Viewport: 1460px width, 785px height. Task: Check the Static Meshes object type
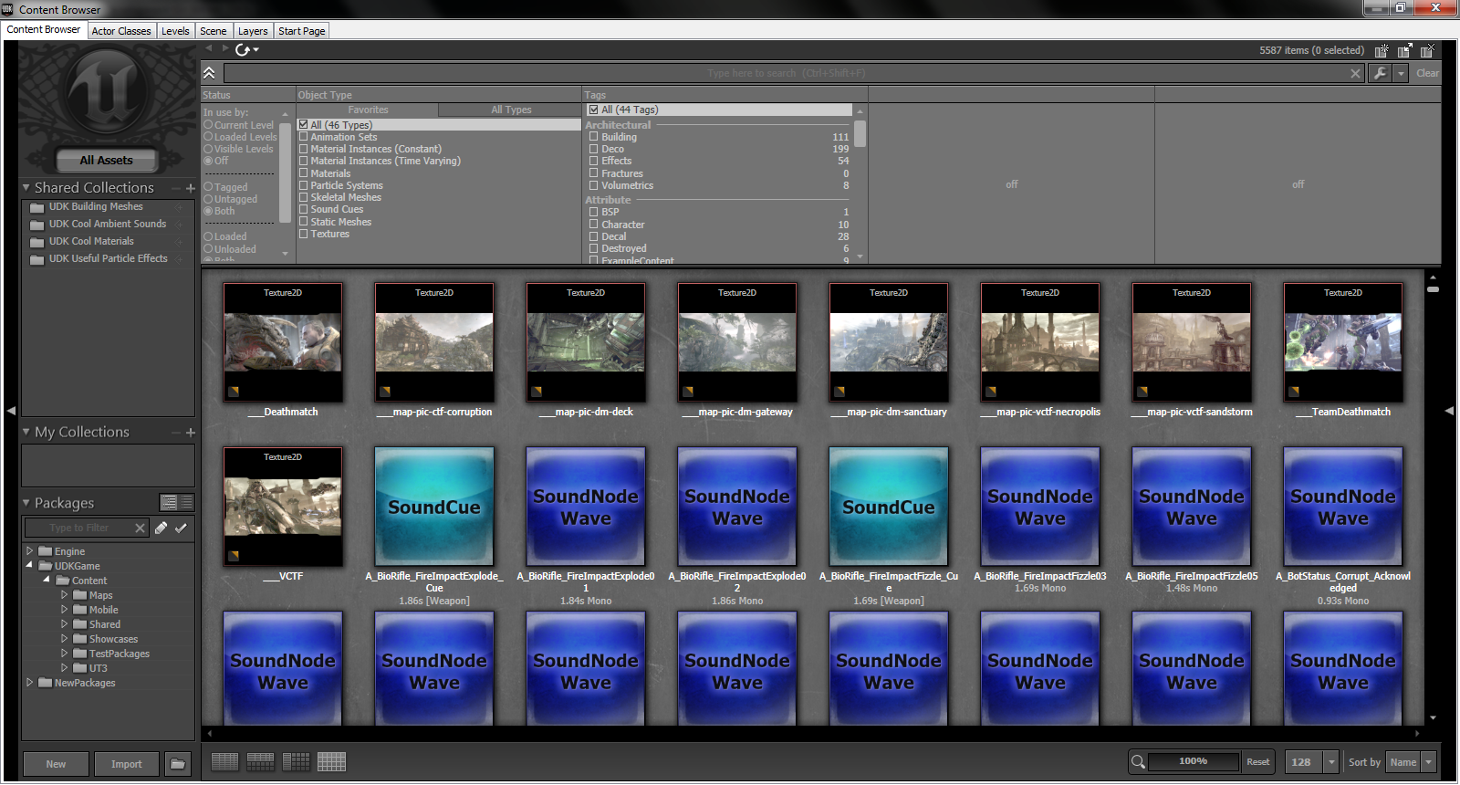coord(304,222)
